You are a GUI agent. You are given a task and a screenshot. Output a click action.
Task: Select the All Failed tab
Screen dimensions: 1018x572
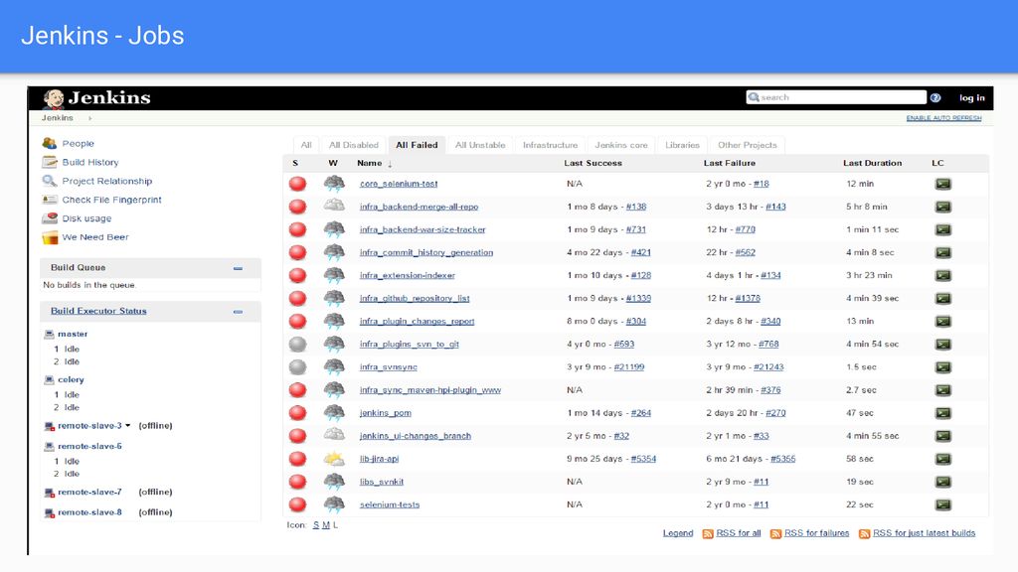pos(417,145)
